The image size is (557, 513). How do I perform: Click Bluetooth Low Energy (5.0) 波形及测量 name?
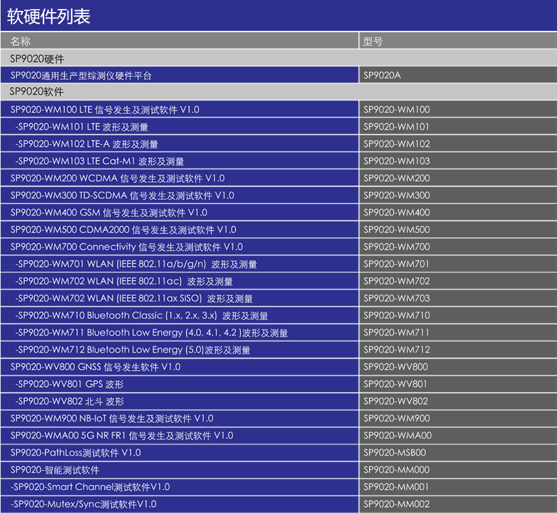coord(133,350)
